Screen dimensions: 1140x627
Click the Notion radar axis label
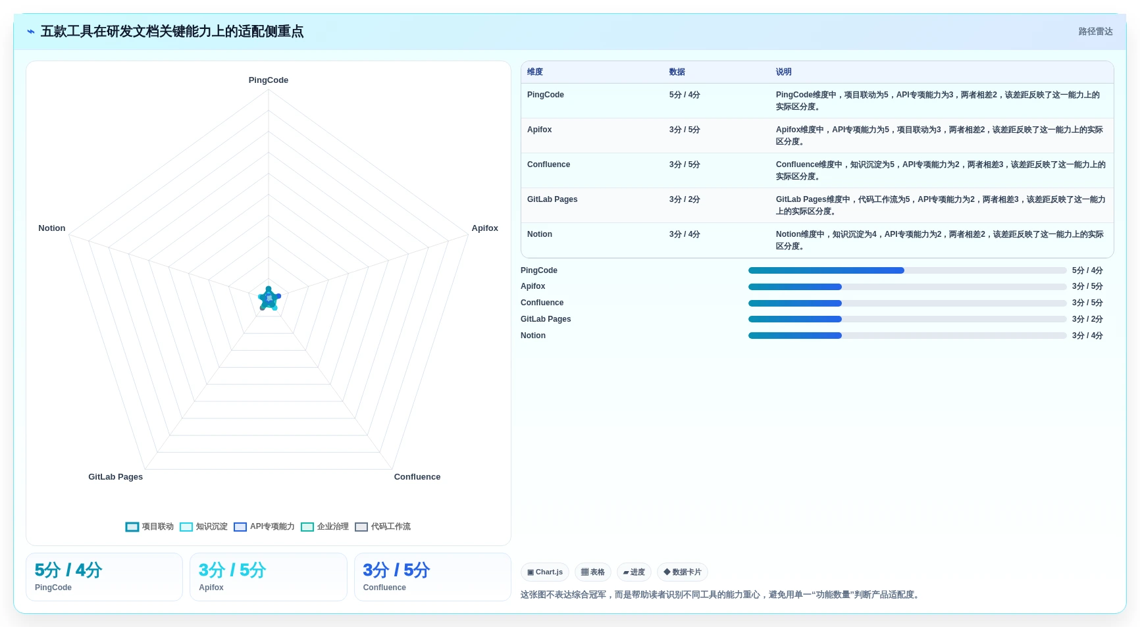pyautogui.click(x=52, y=228)
